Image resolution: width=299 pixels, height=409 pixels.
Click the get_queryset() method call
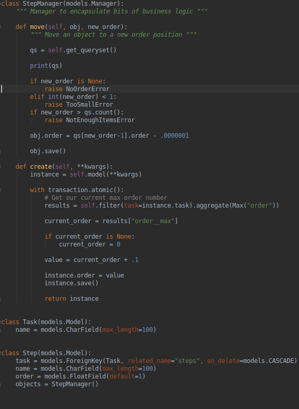(x=91, y=50)
